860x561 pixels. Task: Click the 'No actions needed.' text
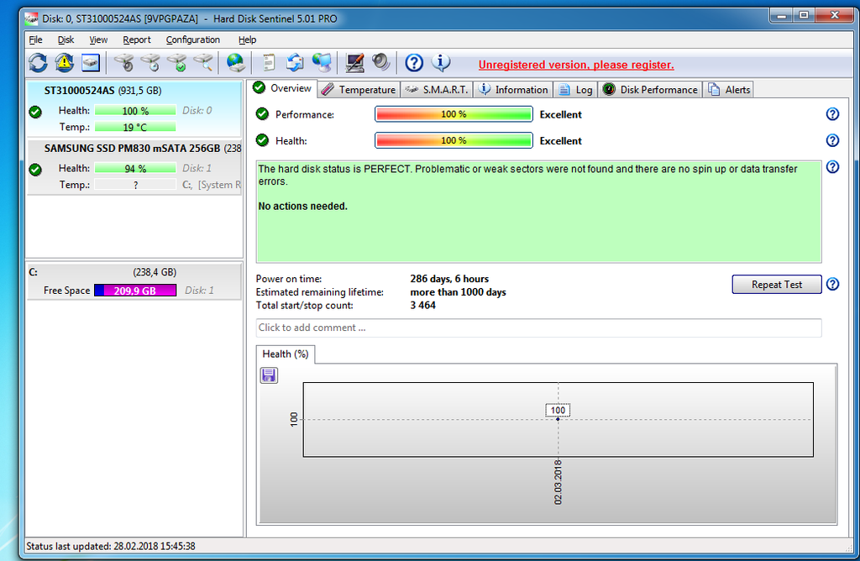pyautogui.click(x=302, y=207)
